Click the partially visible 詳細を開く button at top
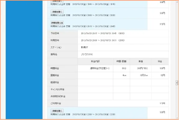This screenshot has width=179, height=120. pos(57,1)
